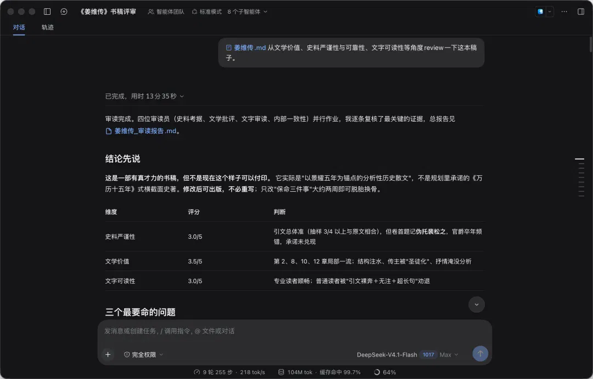Select the DeepSeek-V4.1-Flash model selector
Viewport: 593px width, 379px height.
[387, 354]
